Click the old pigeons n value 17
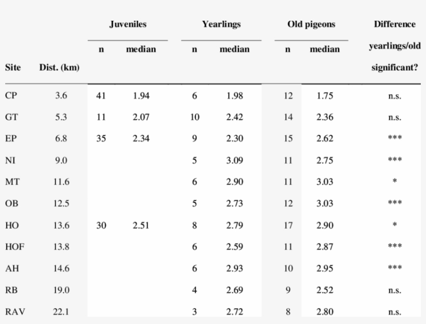The width and height of the screenshot is (426, 324). (x=288, y=226)
